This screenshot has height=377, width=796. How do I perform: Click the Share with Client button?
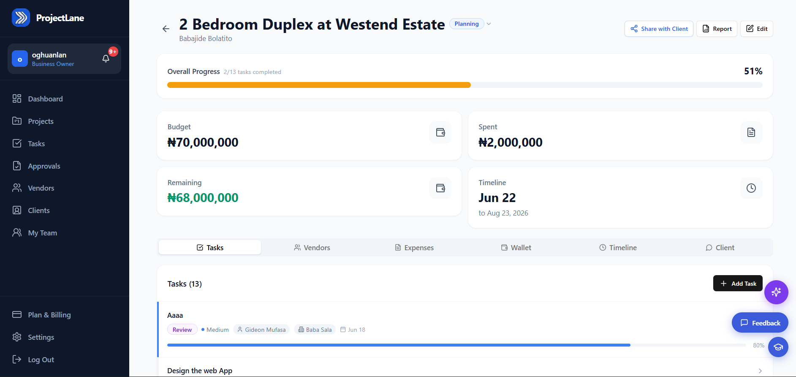tap(659, 29)
